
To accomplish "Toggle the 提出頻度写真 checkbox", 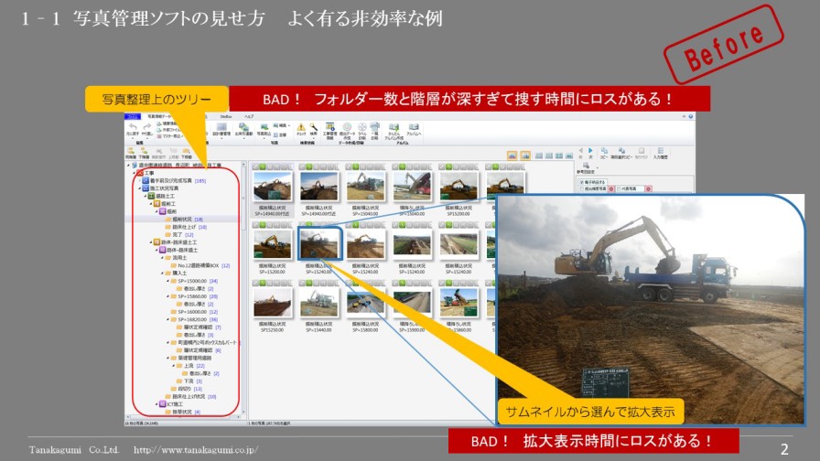I will pos(582,188).
